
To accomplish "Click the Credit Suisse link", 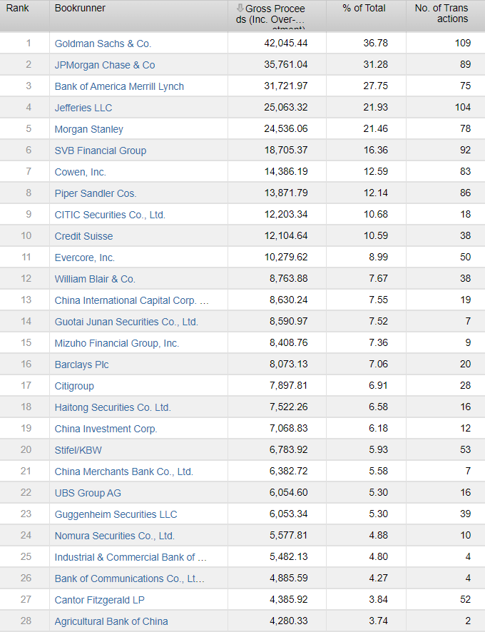I will tap(83, 236).
